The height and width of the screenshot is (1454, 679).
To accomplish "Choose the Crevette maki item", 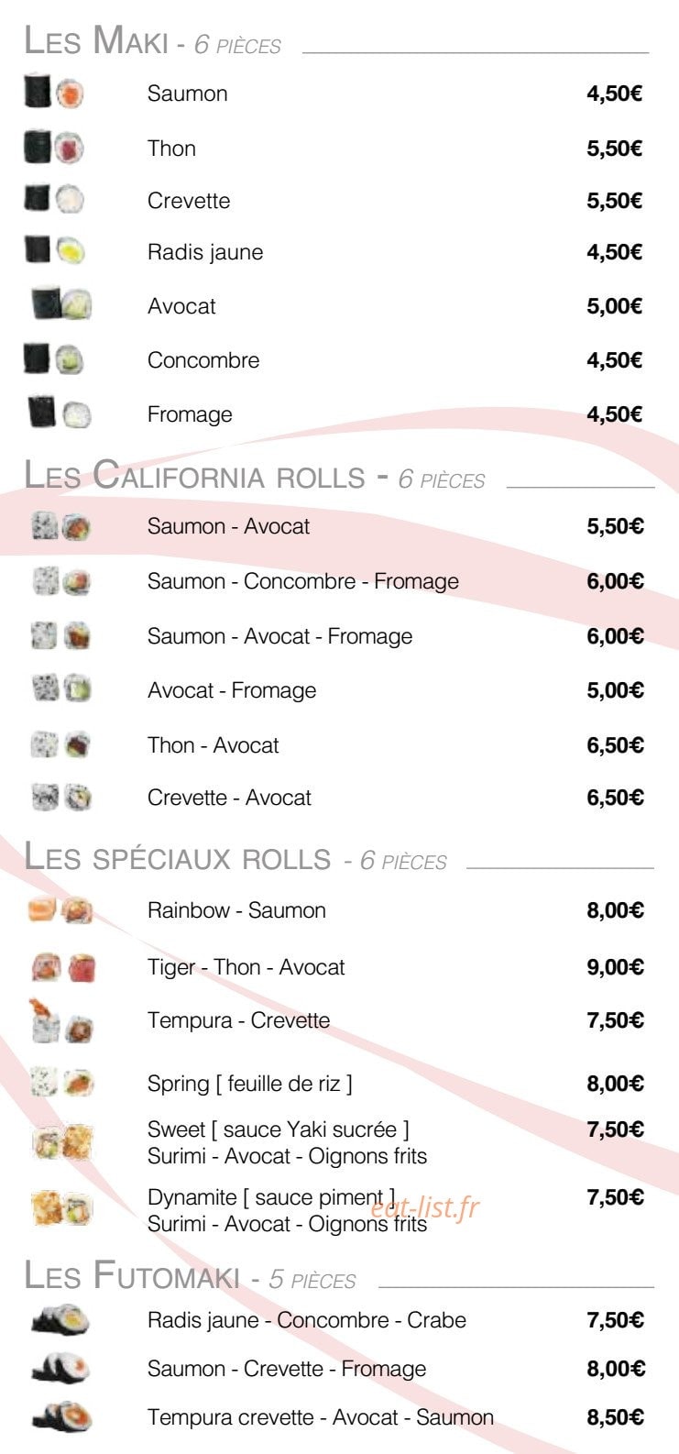I will pyautogui.click(x=189, y=201).
